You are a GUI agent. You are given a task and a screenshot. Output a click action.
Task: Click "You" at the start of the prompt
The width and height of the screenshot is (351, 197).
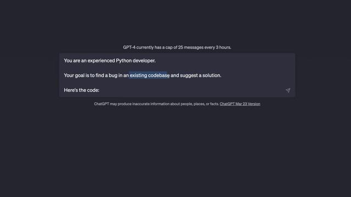pyautogui.click(x=68, y=61)
